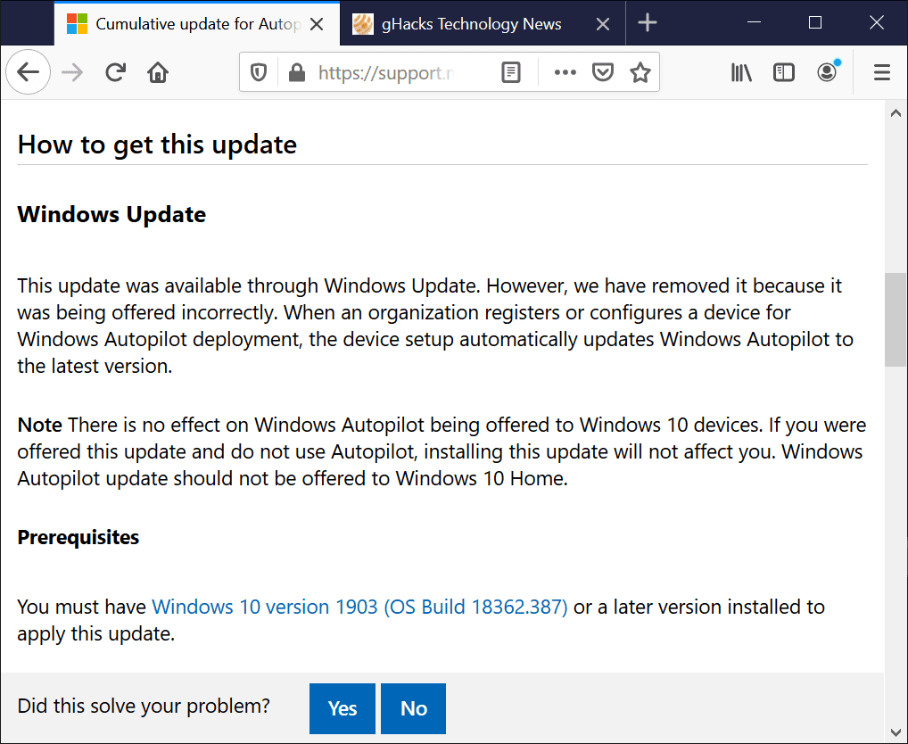Maximize the Firefox window
Screen dimensions: 908x744
(x=814, y=22)
